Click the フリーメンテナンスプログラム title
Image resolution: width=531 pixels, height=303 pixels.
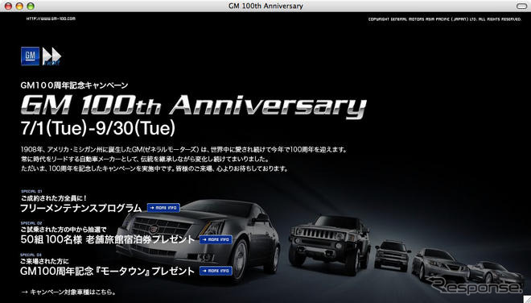click(x=81, y=208)
